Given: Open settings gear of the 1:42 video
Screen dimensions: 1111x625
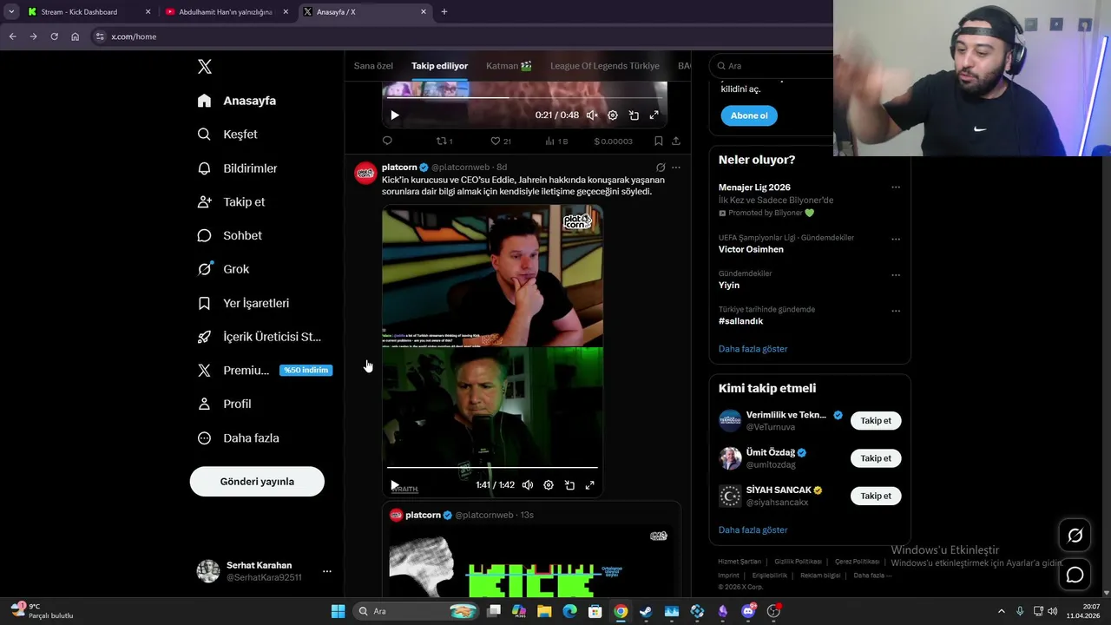Looking at the screenshot, I should (549, 485).
